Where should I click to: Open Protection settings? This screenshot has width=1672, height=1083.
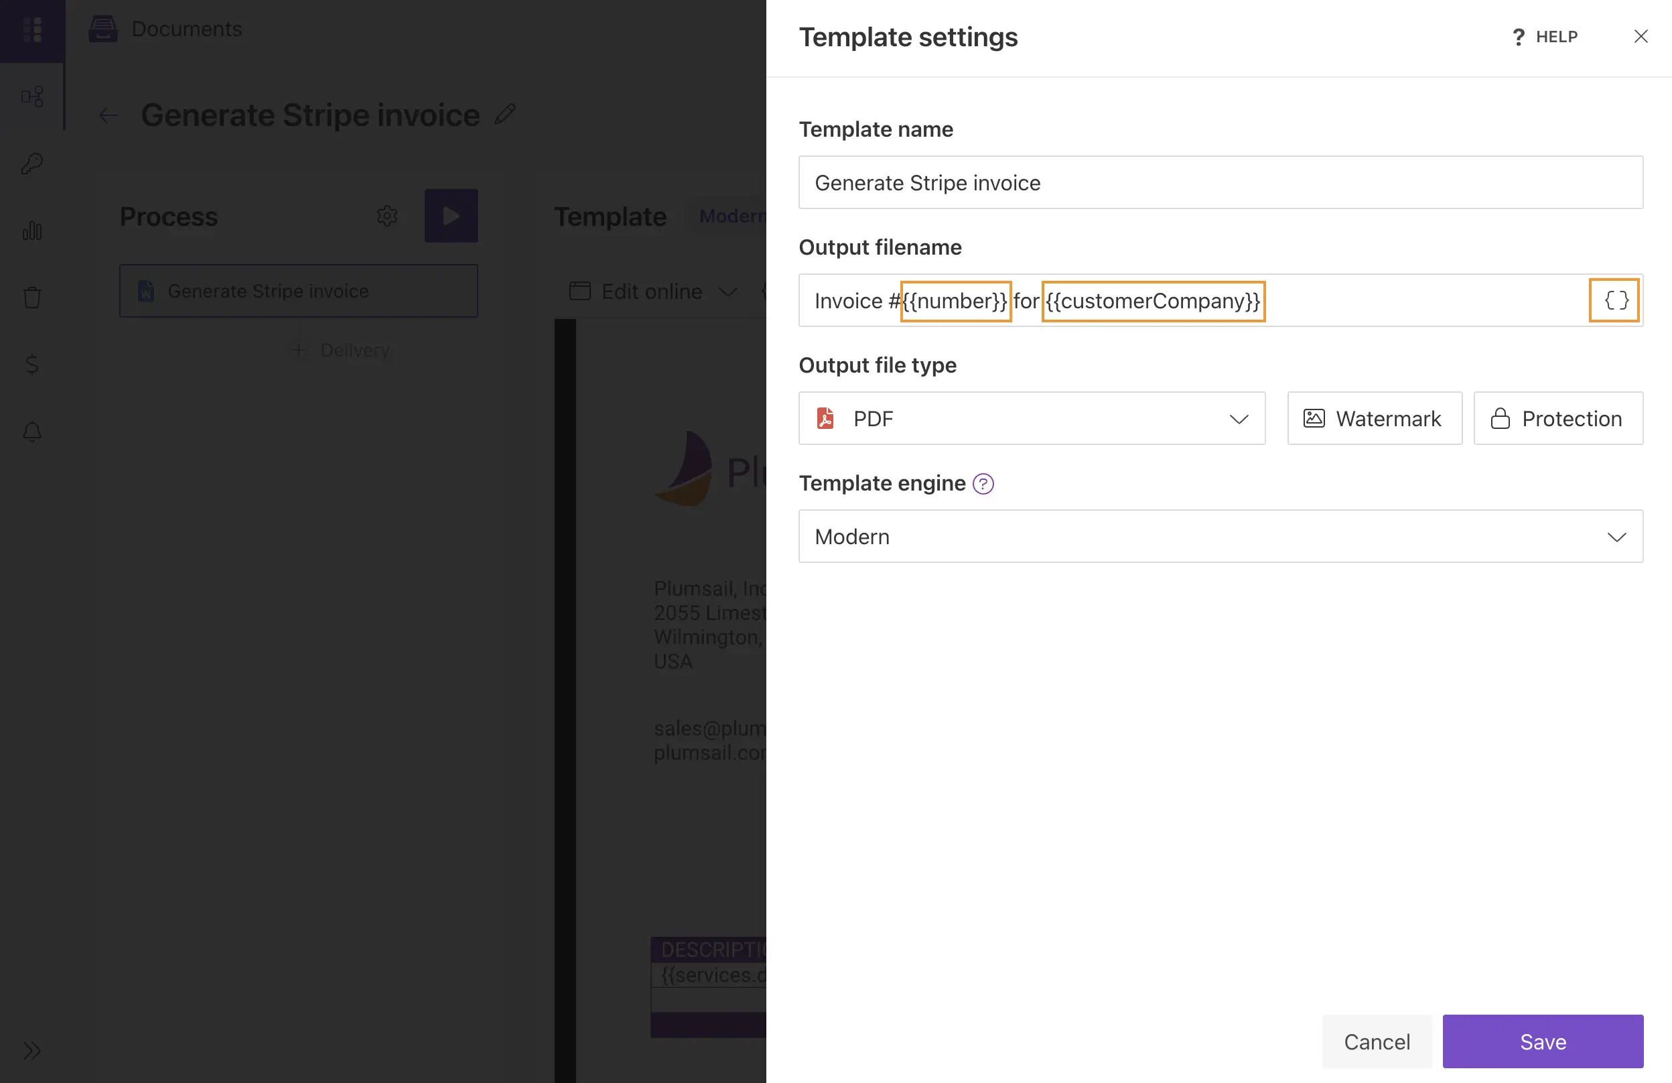(x=1558, y=419)
